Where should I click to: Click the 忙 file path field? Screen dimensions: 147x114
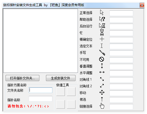(121, 33)
